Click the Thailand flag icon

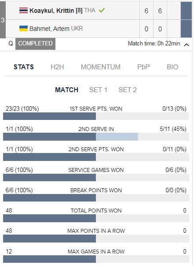click(x=23, y=11)
